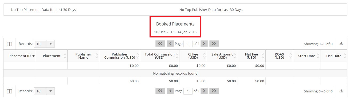Go to previous page in top pager
Image resolution: width=349 pixels, height=98 pixels.
(x=170, y=44)
